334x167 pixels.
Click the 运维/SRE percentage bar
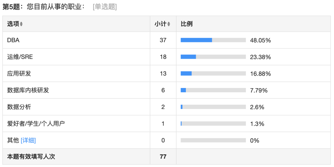tap(213, 57)
